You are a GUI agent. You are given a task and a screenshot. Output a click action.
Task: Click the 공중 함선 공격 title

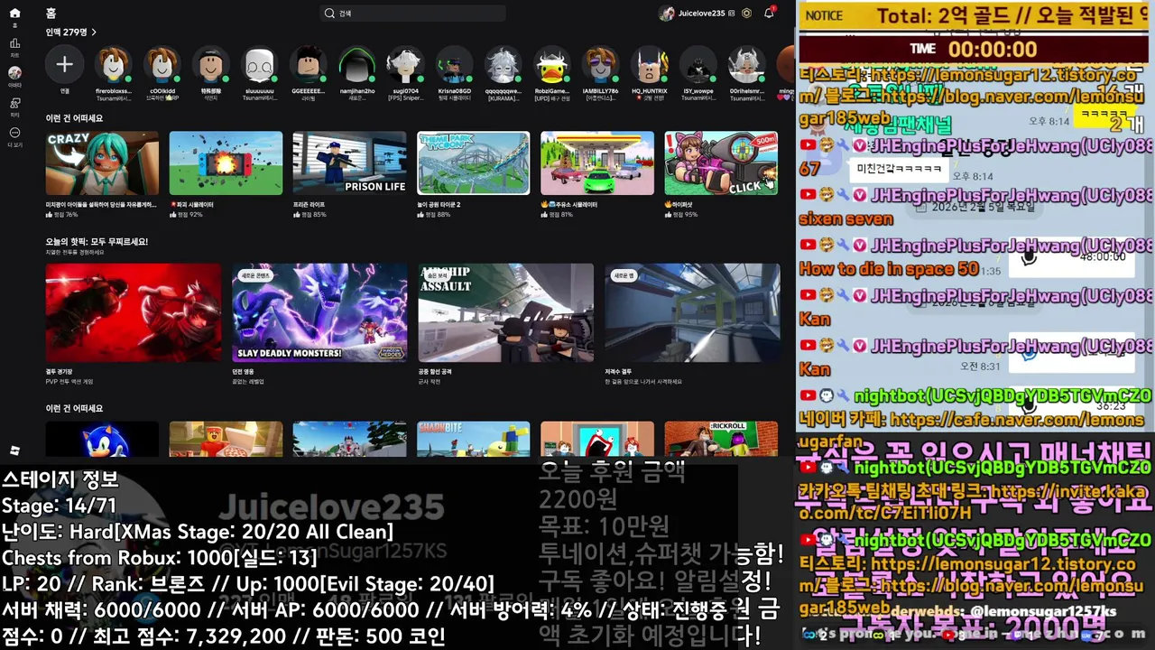click(x=435, y=372)
